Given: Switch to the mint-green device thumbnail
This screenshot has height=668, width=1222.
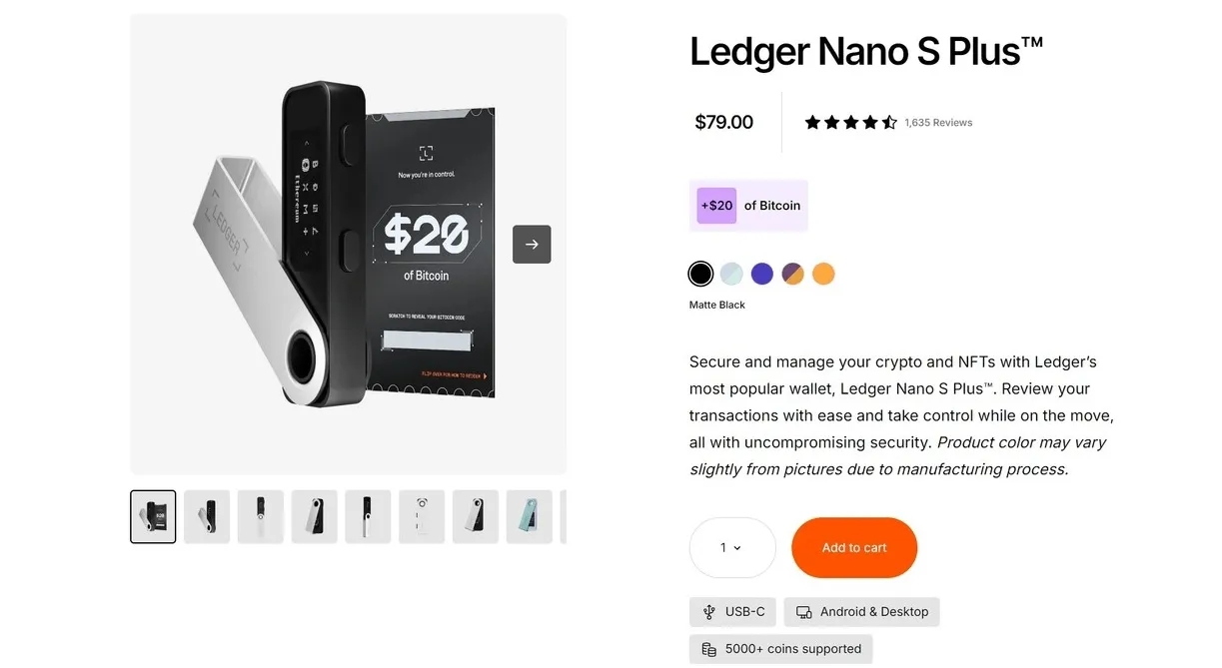Looking at the screenshot, I should tap(529, 516).
